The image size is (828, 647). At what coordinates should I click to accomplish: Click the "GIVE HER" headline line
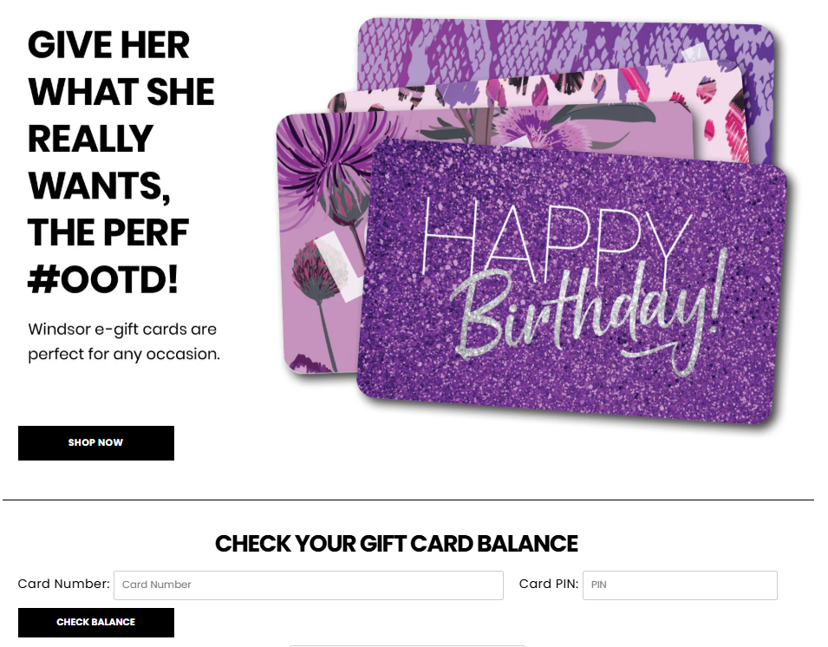tap(108, 45)
